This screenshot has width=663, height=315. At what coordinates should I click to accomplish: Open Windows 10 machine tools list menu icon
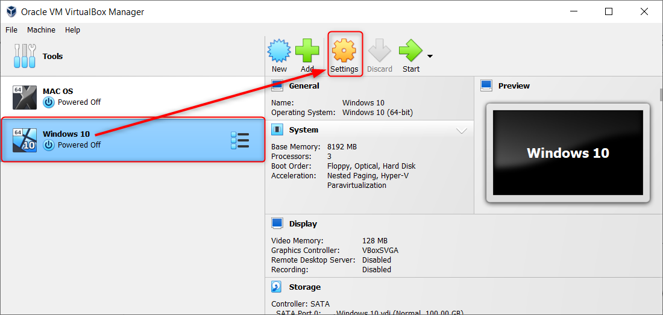click(240, 140)
